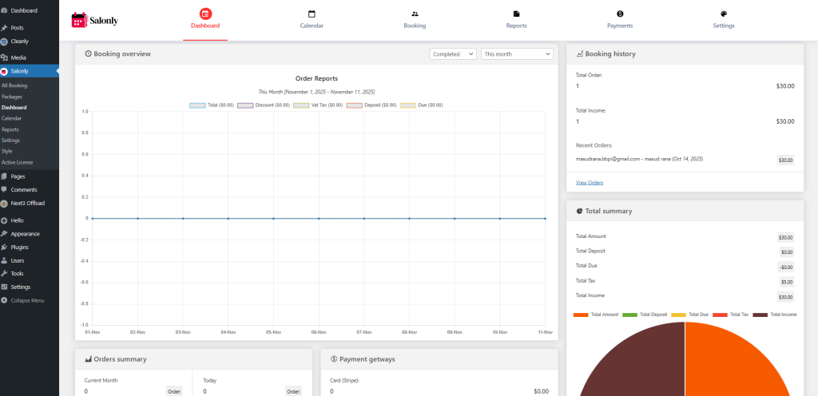The image size is (818, 396).
Task: Toggle the Discount legend series
Action: pyautogui.click(x=245, y=105)
